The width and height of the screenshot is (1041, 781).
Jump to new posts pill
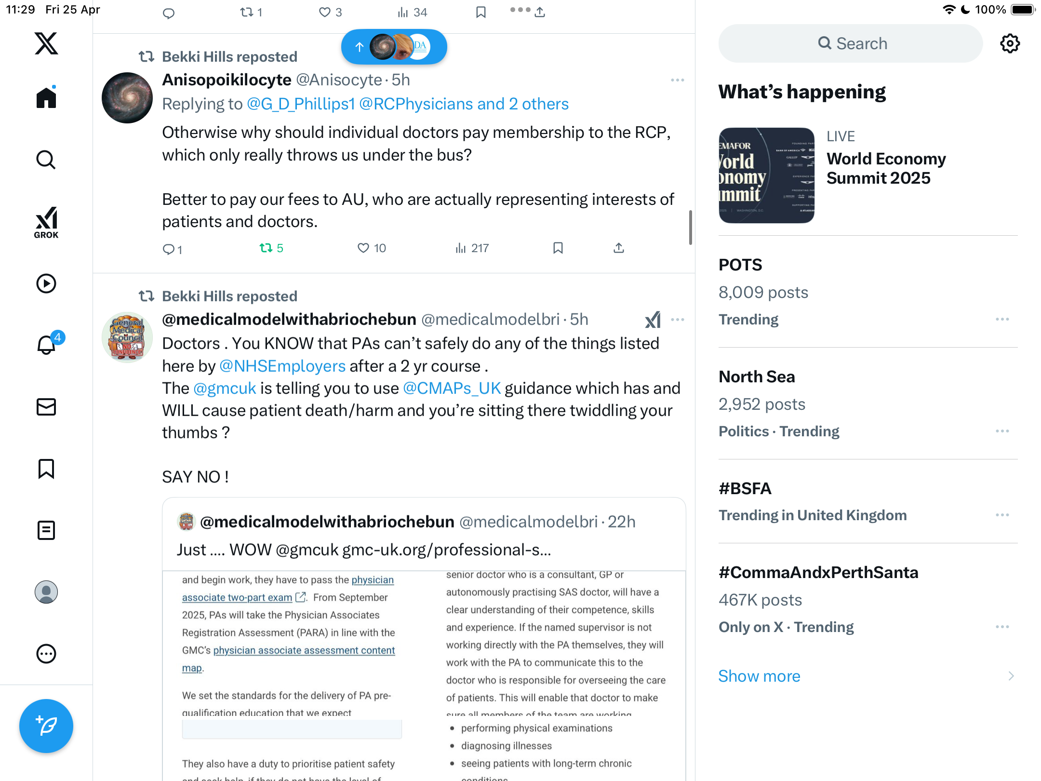[394, 47]
